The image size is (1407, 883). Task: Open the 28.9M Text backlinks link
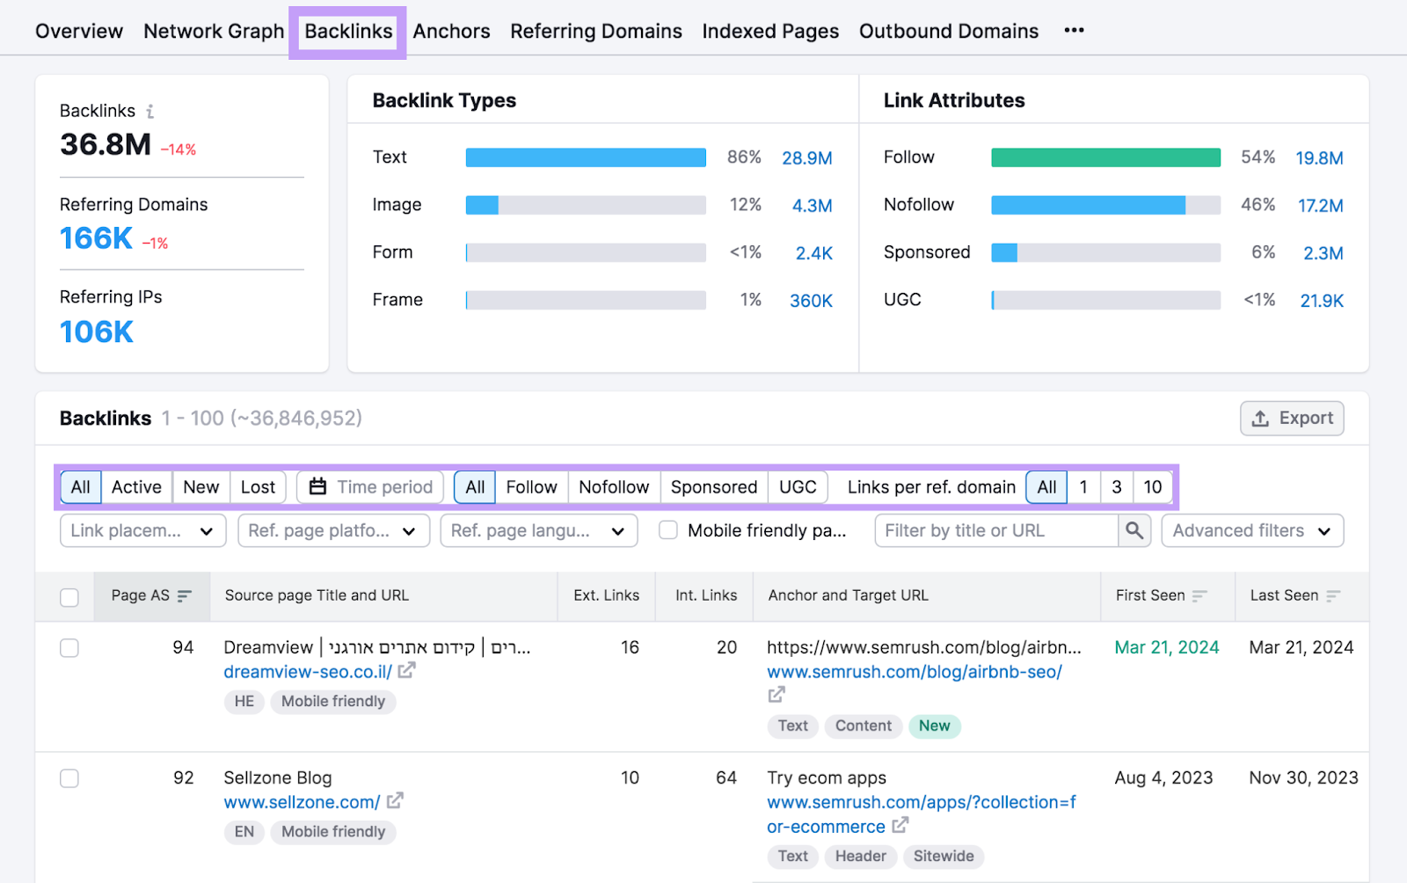pyautogui.click(x=806, y=158)
